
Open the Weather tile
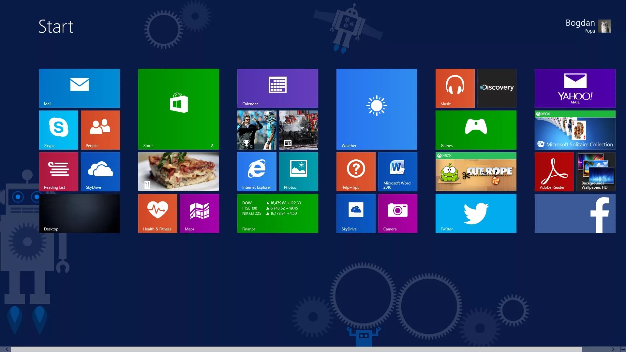point(377,109)
